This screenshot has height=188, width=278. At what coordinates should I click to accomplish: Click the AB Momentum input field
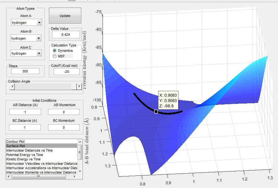point(64,112)
